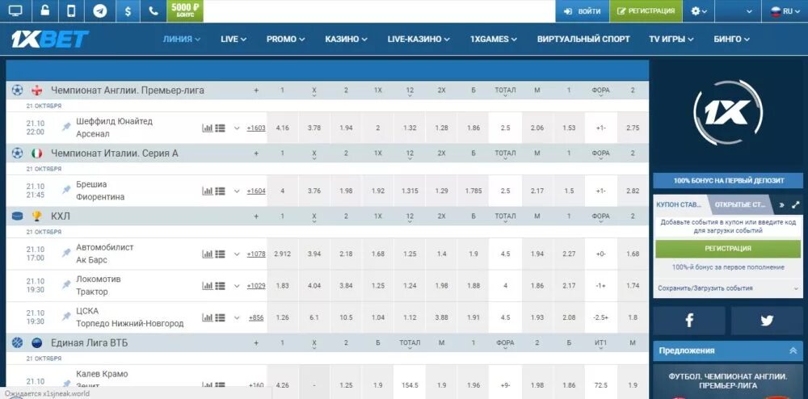Open the mobile app phone icon
The height and width of the screenshot is (399, 808).
click(72, 10)
